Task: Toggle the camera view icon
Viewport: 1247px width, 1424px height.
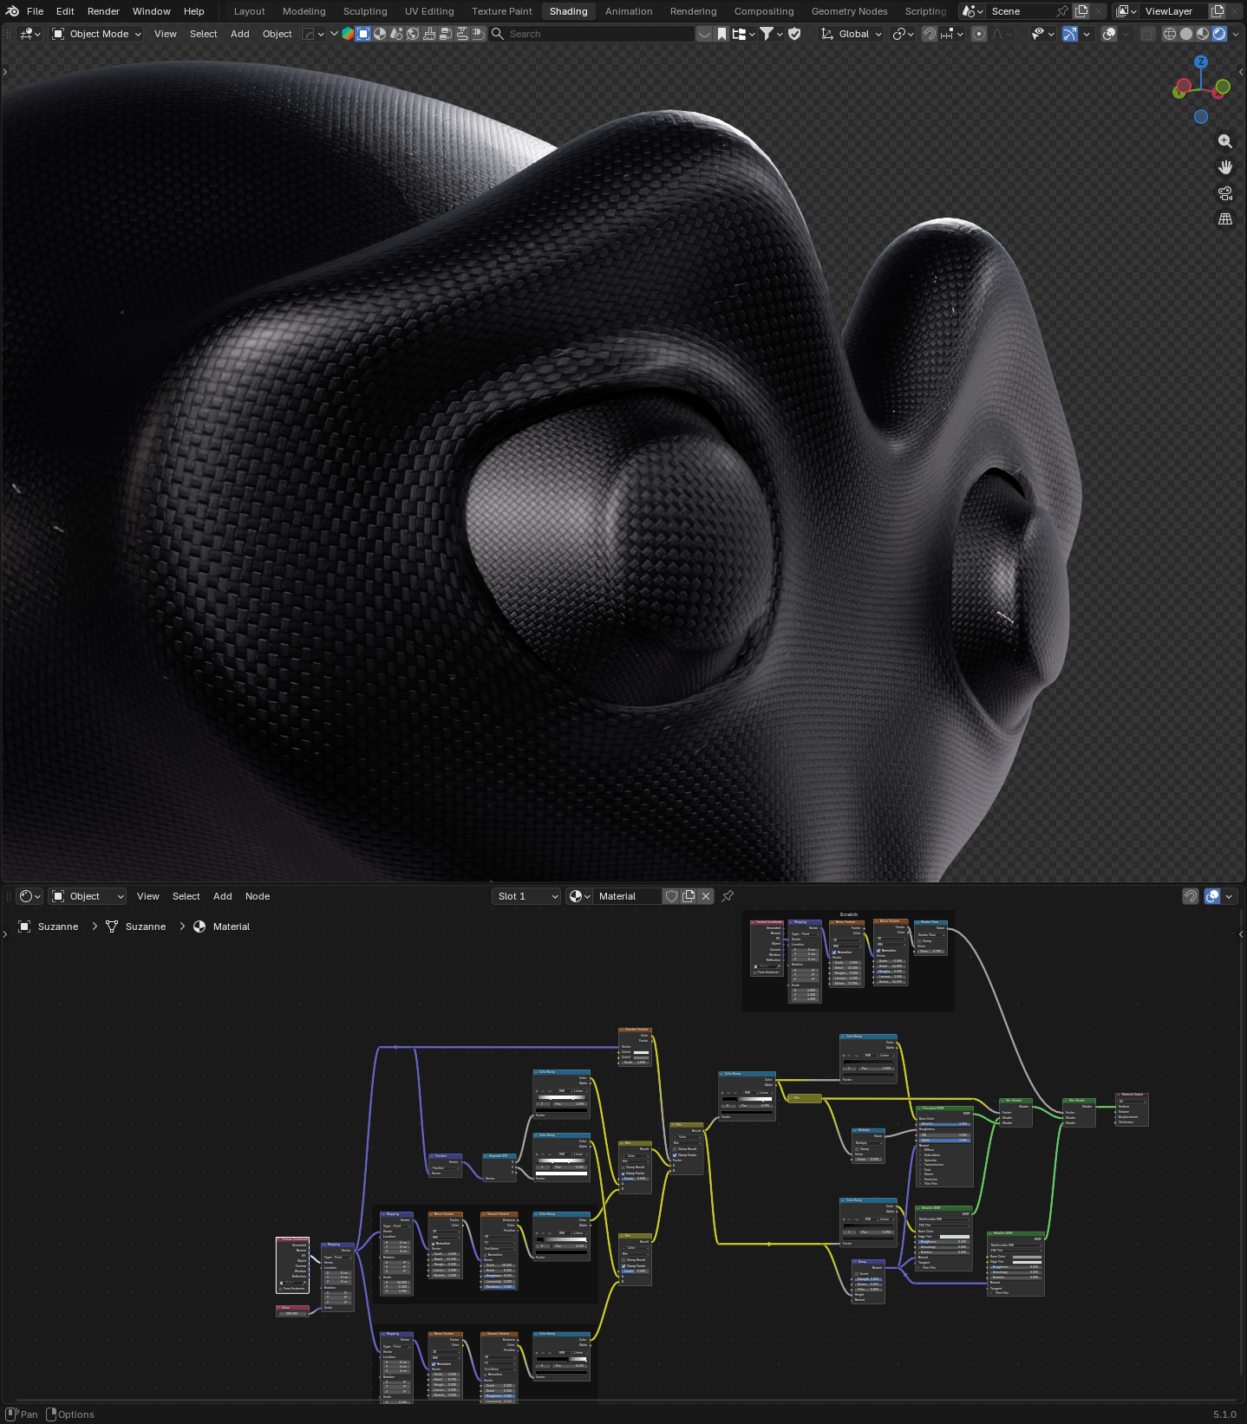Action: click(1225, 193)
